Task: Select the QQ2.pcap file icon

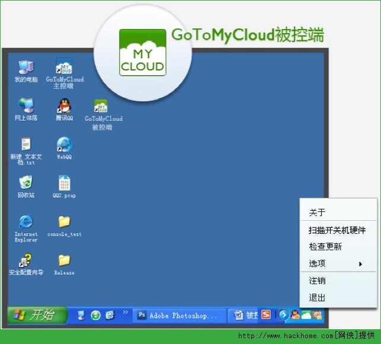Action: tap(64, 184)
